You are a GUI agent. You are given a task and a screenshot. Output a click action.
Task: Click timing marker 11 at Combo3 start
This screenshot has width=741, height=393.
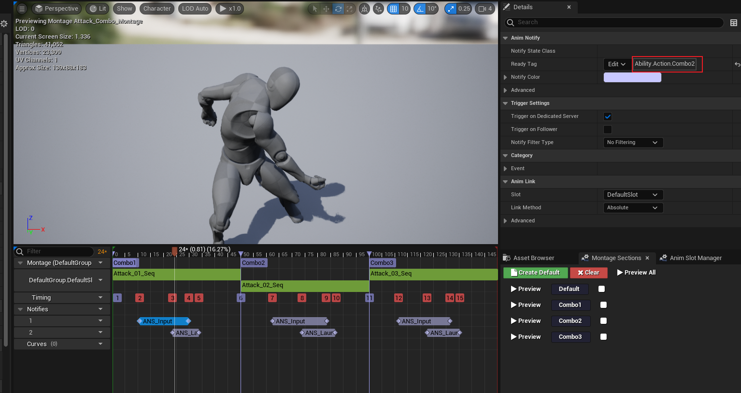[370, 298]
